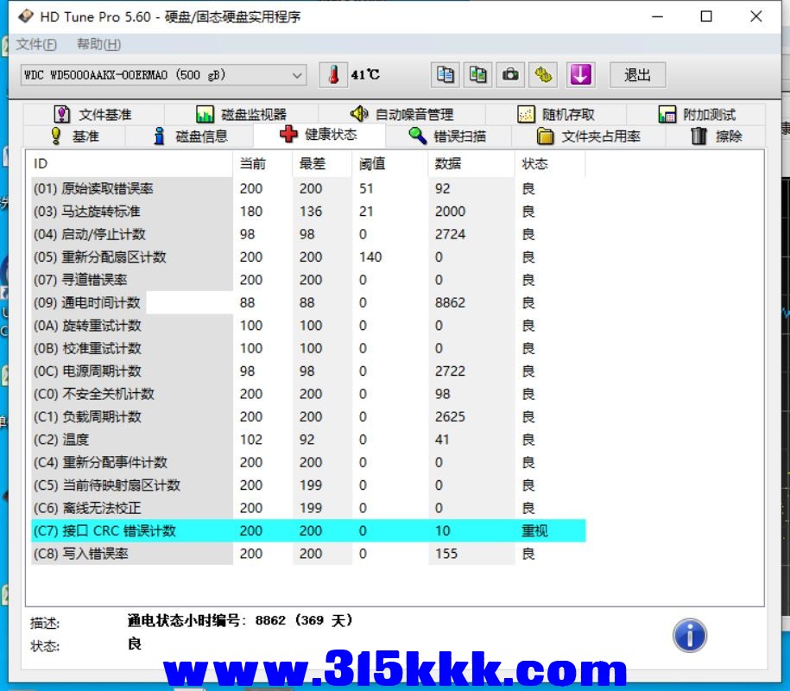Click the 当前 column header
The width and height of the screenshot is (790, 691).
point(262,164)
